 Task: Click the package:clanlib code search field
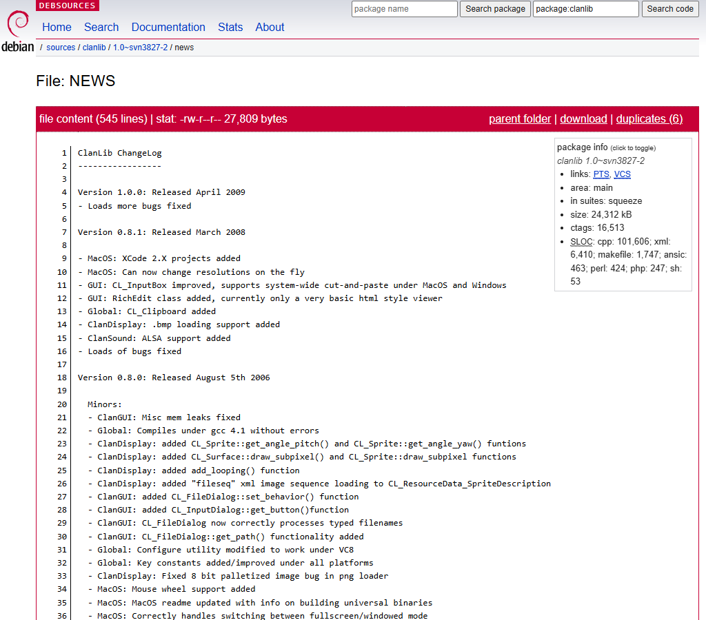585,9
